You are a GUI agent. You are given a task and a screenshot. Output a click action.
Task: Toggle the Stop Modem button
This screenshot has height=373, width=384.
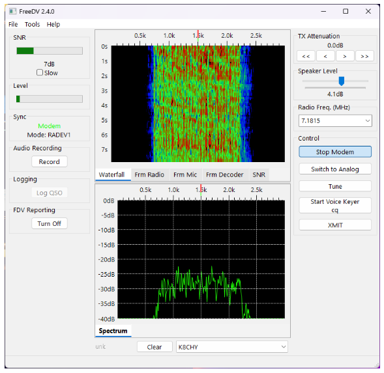click(x=335, y=152)
